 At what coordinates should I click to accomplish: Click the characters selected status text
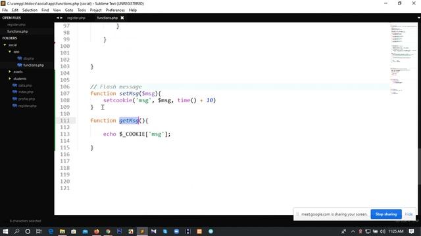(x=26, y=221)
